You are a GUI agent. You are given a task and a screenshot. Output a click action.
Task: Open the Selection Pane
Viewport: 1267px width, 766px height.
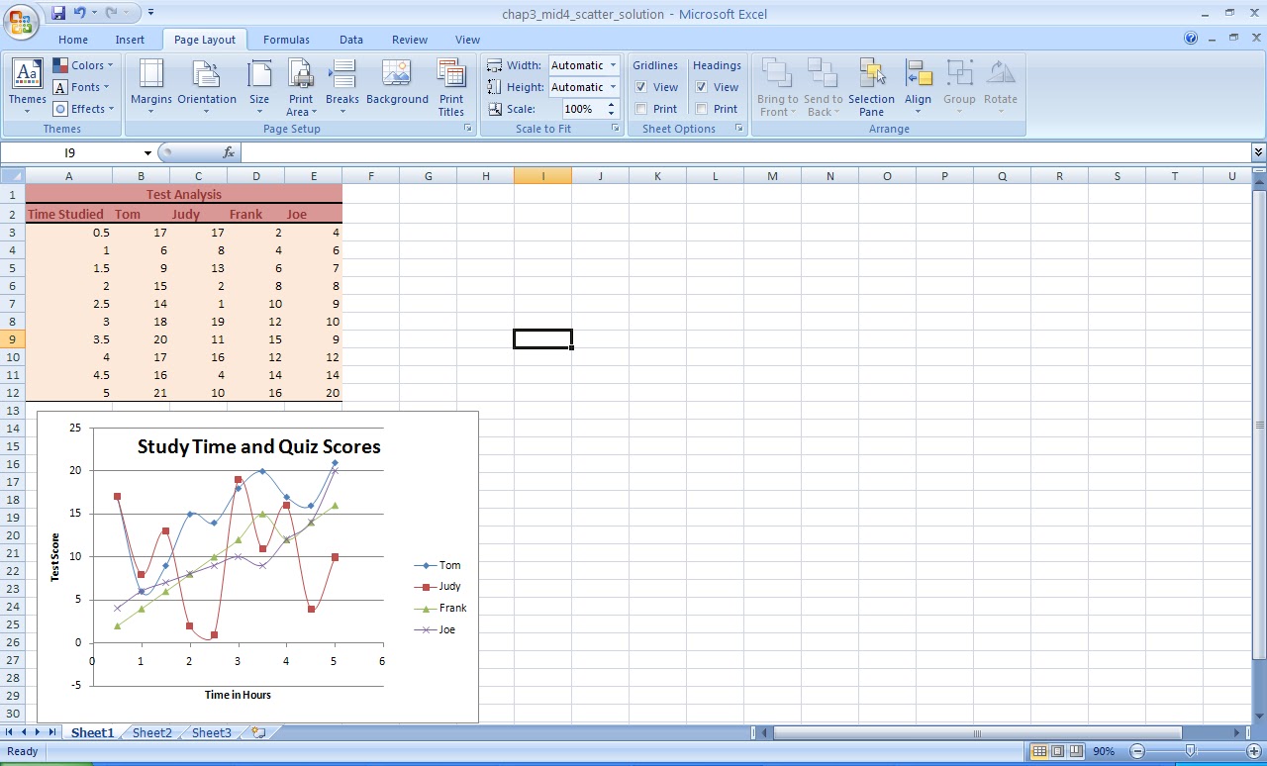pyautogui.click(x=871, y=87)
